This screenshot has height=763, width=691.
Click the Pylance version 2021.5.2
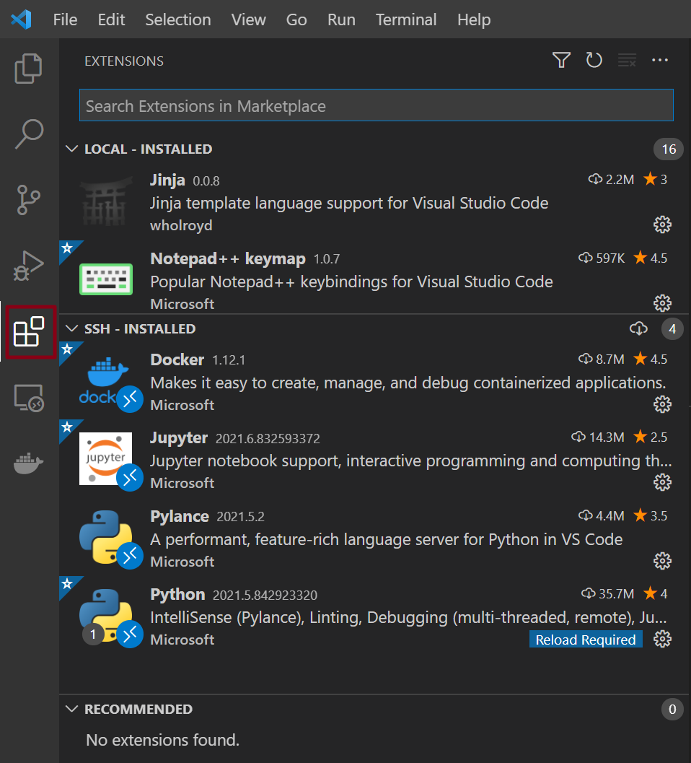click(x=240, y=517)
